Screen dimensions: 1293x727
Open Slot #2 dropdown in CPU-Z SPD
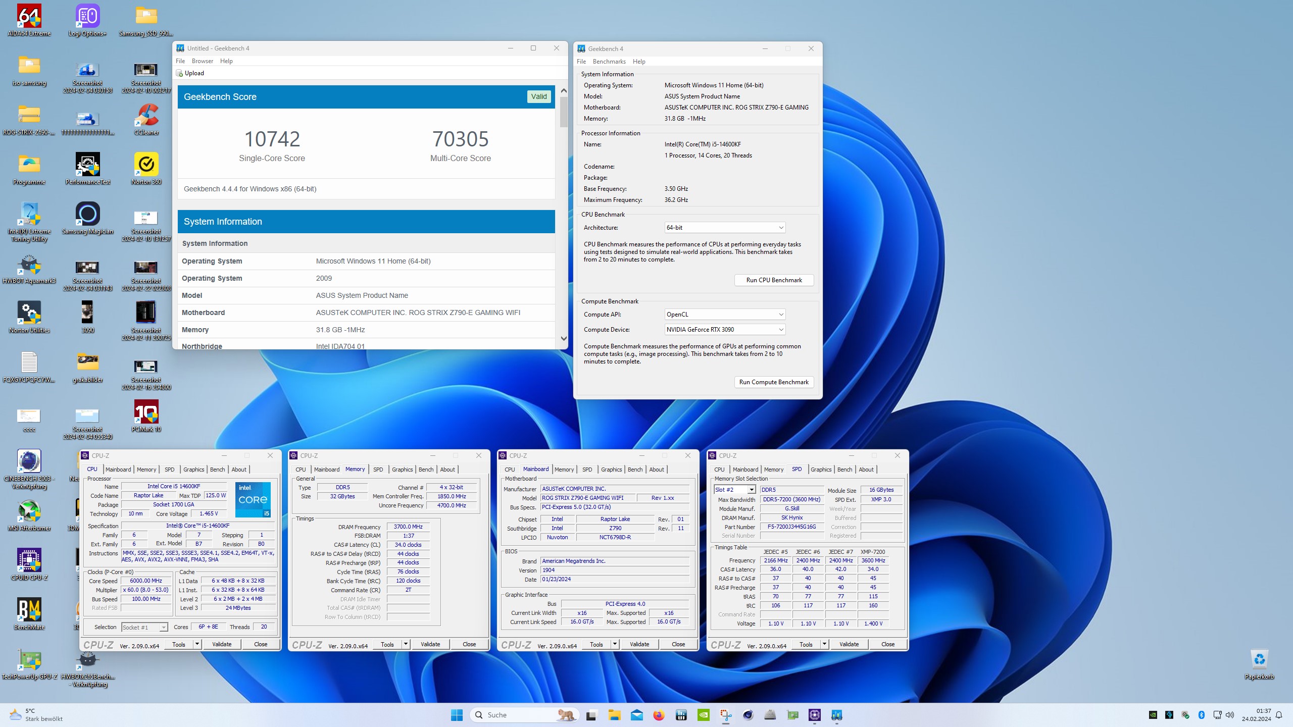734,490
